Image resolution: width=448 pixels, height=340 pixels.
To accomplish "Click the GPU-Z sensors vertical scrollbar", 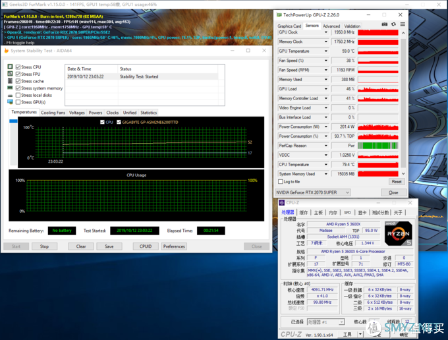I will point(403,103).
